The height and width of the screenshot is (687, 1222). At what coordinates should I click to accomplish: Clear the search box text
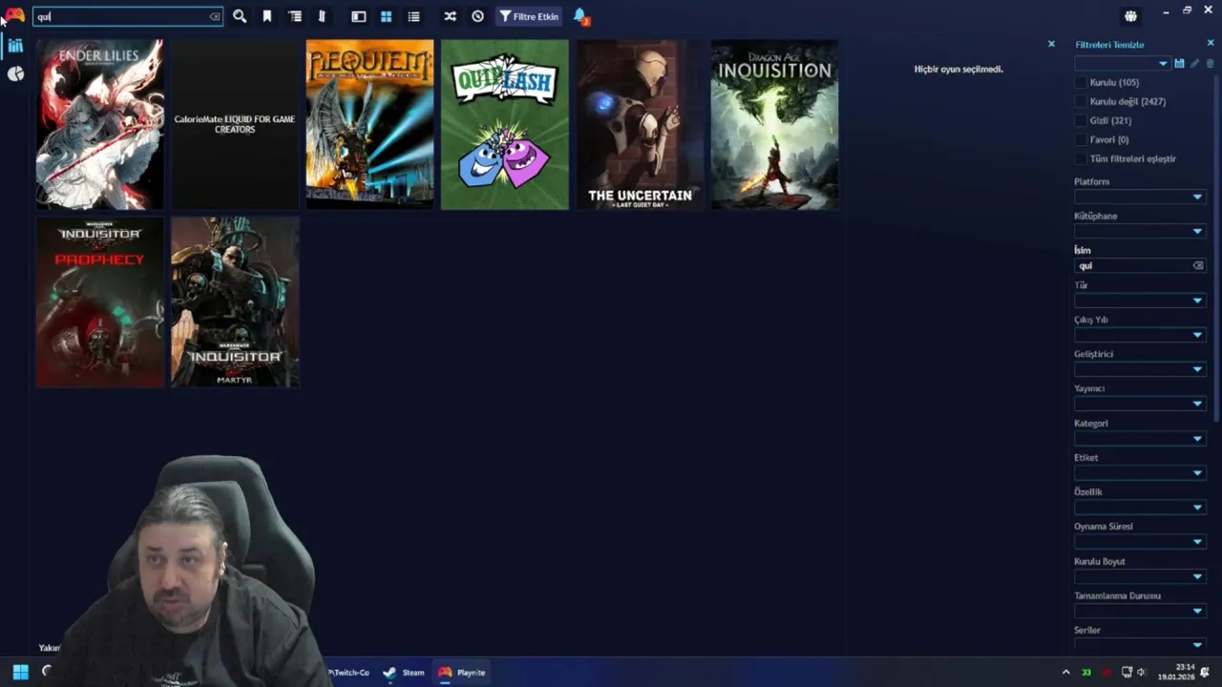[215, 16]
